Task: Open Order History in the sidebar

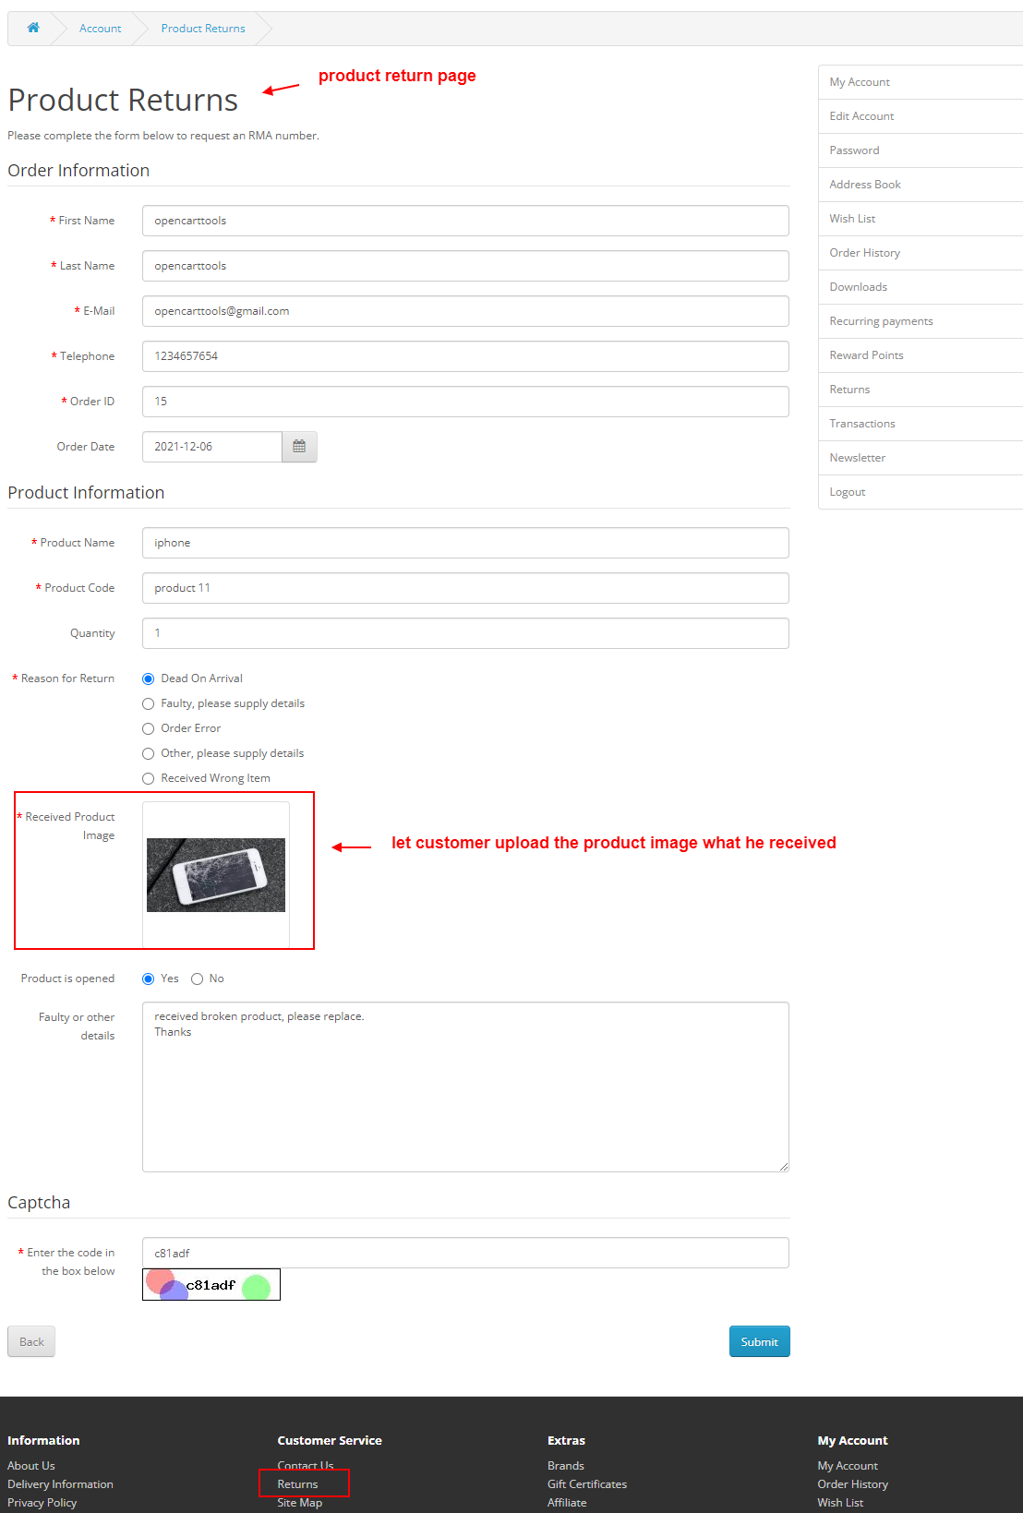Action: (921, 253)
